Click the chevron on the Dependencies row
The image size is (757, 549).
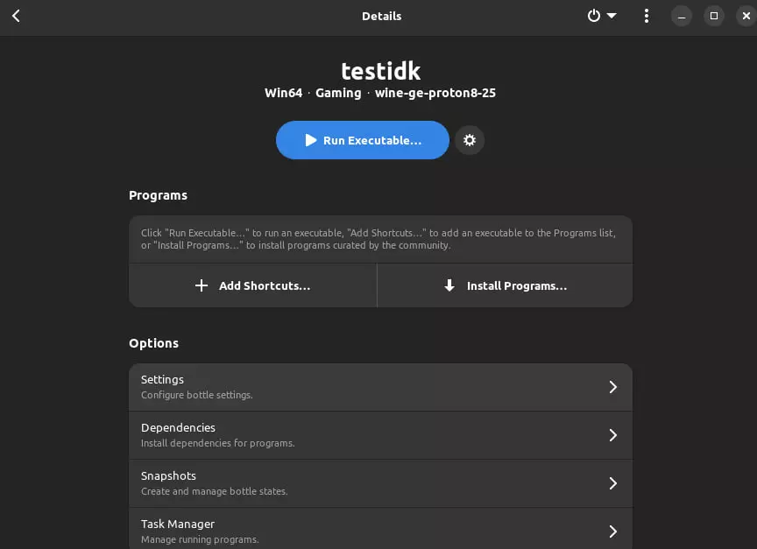click(x=612, y=435)
